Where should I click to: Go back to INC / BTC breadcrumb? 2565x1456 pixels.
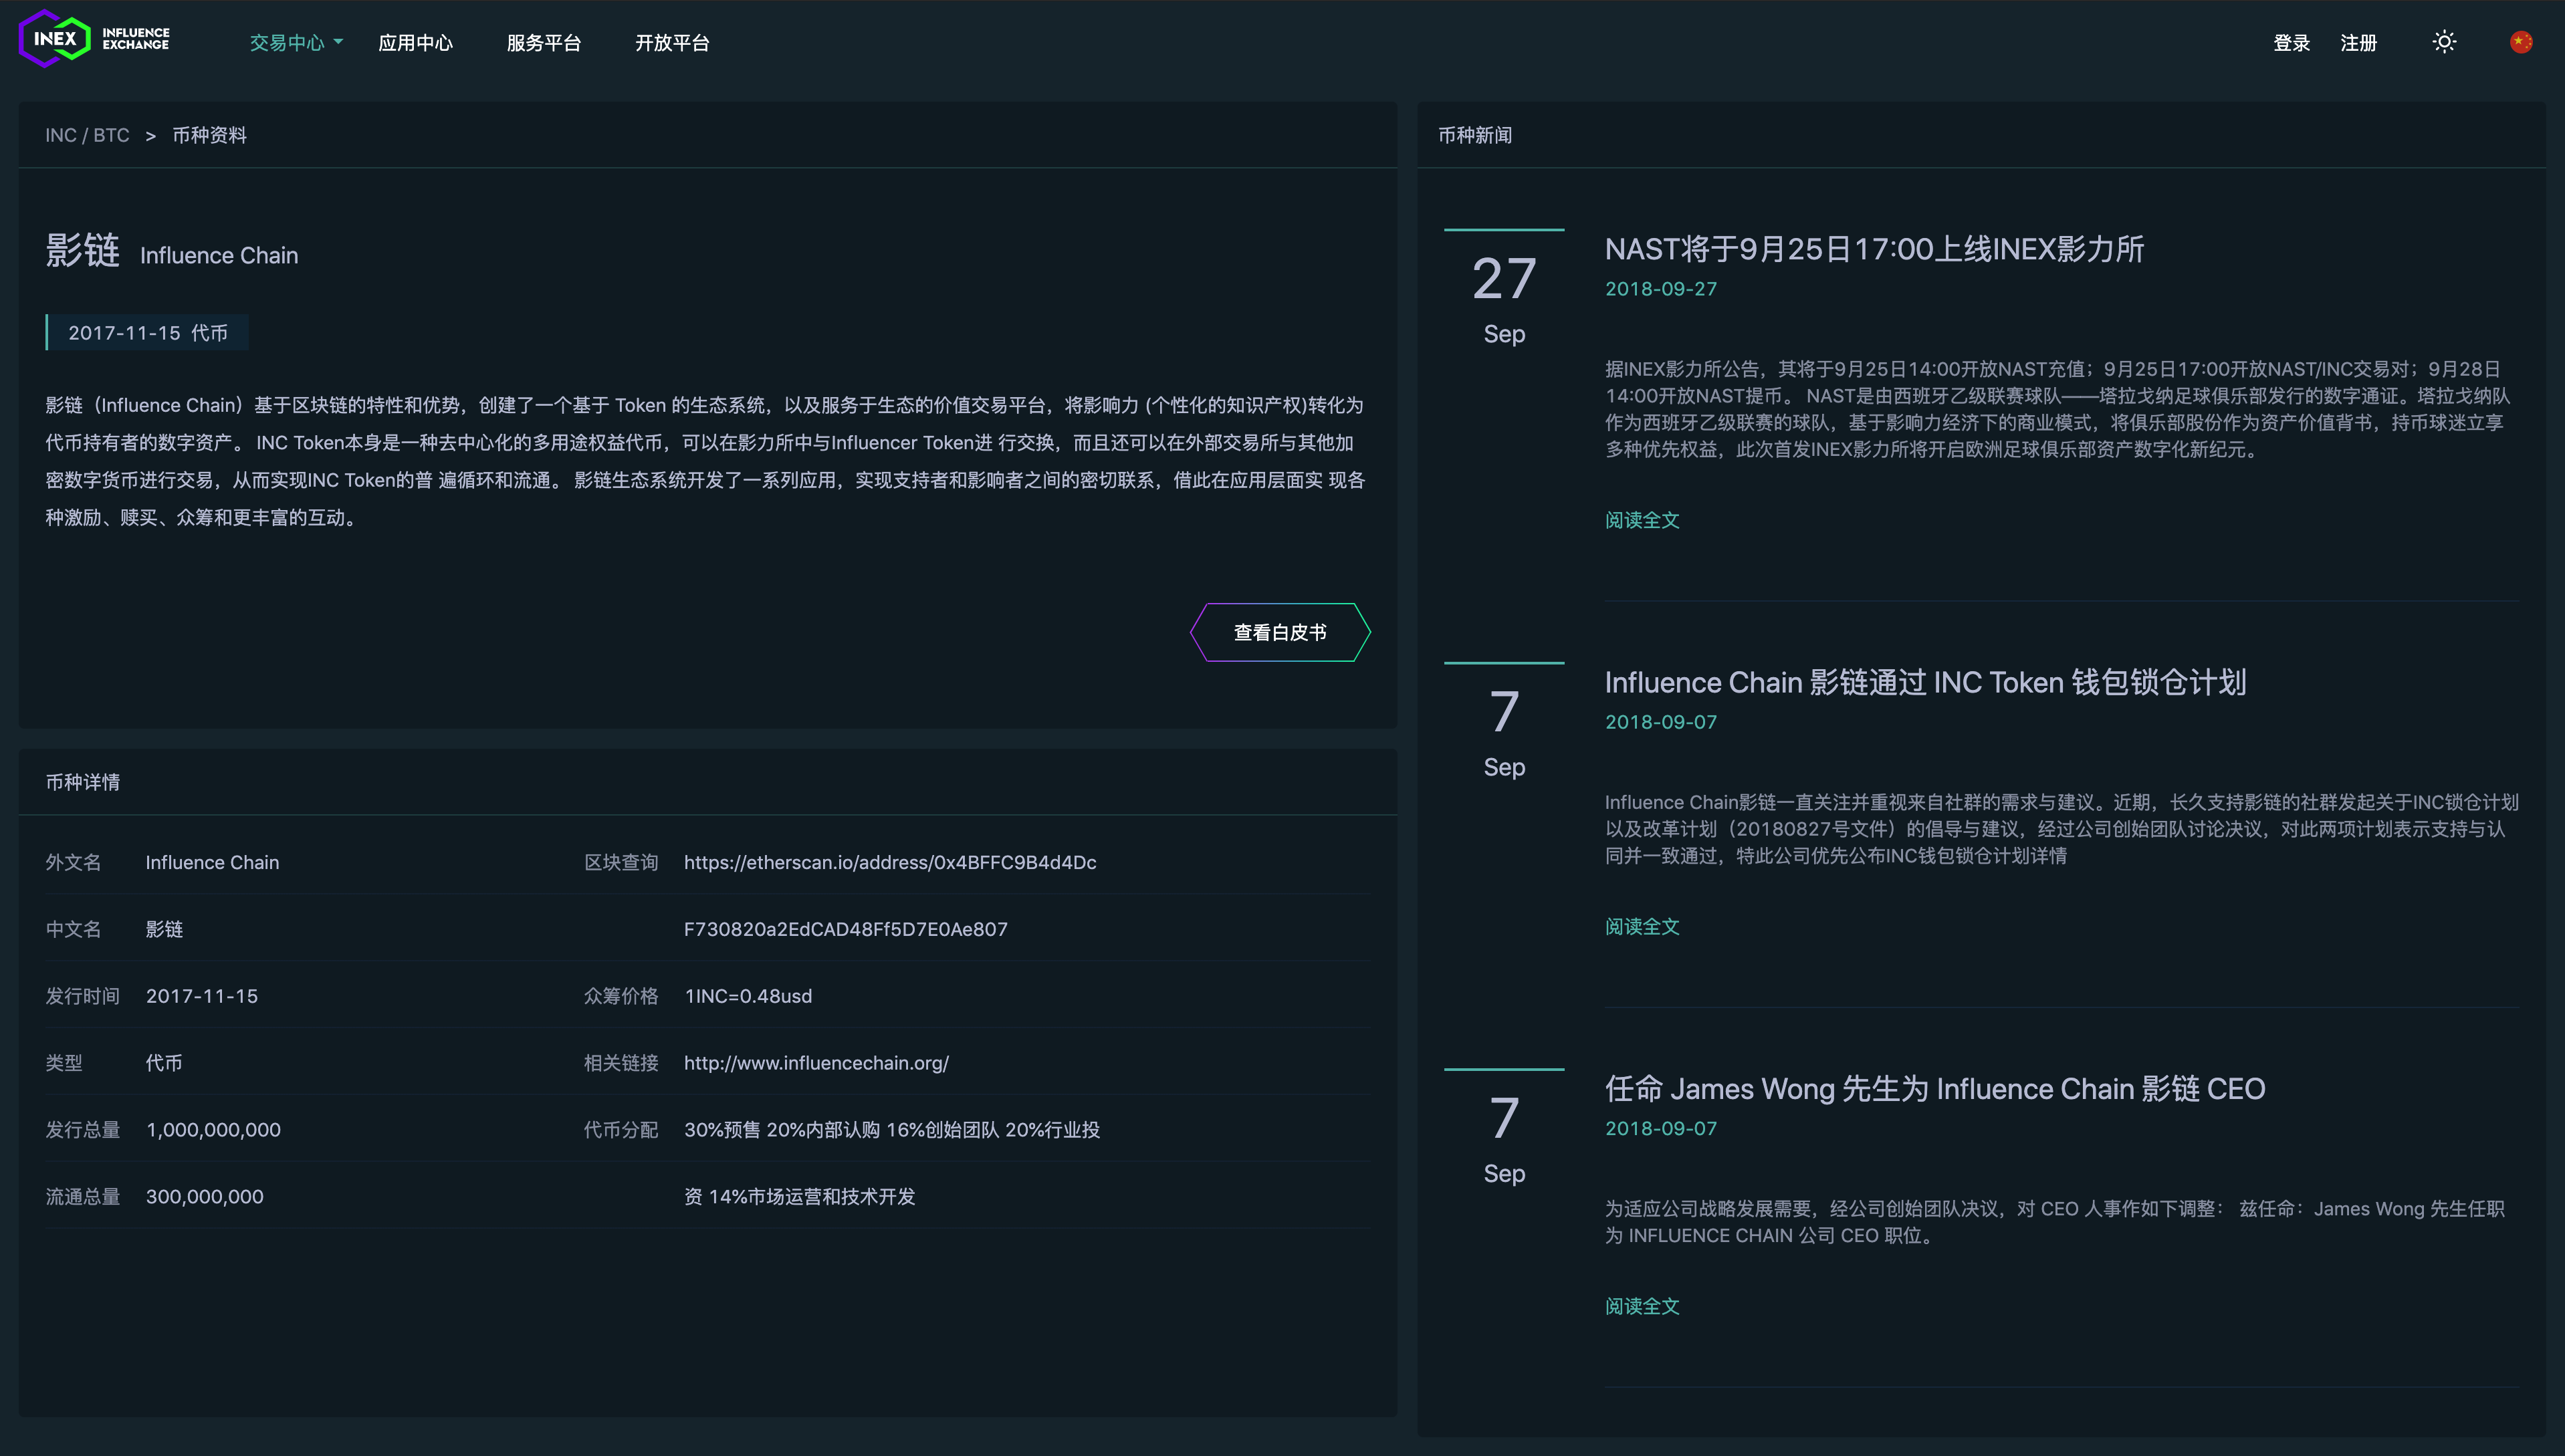pyautogui.click(x=87, y=135)
